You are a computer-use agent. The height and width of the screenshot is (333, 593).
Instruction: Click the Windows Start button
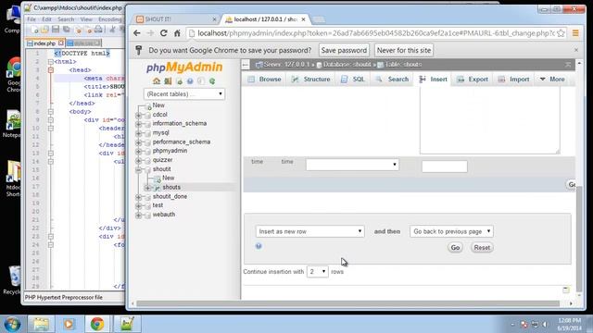pyautogui.click(x=12, y=324)
